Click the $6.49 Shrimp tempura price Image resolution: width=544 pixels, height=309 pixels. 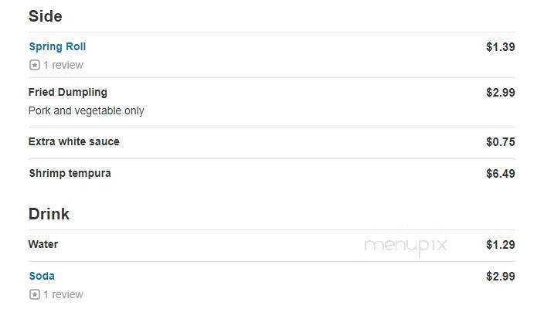[500, 173]
